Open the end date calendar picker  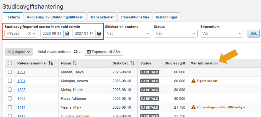coord(99,34)
